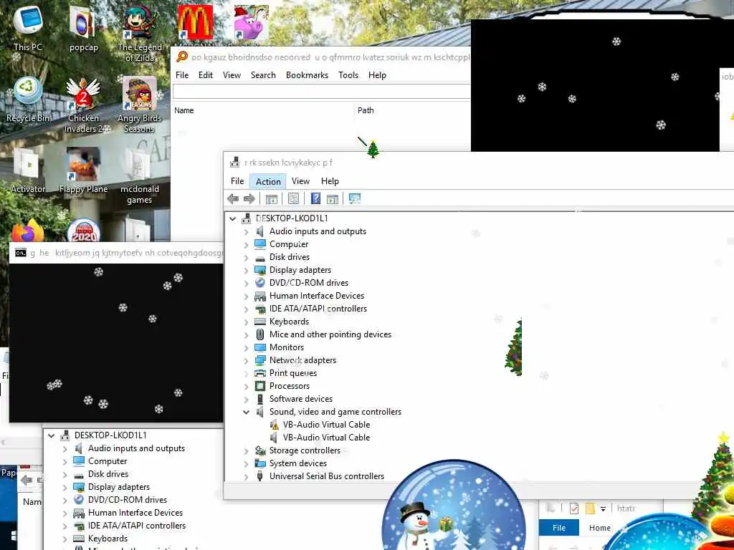Select The Legend of Zilda shortcut
Viewport: 734px width, 550px height.
point(140,34)
